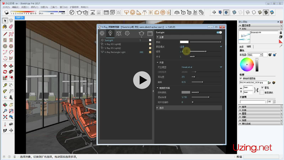284x160 pixels.
Task: Toggle the 着色 colorize checkbox
Action: click(x=262, y=88)
